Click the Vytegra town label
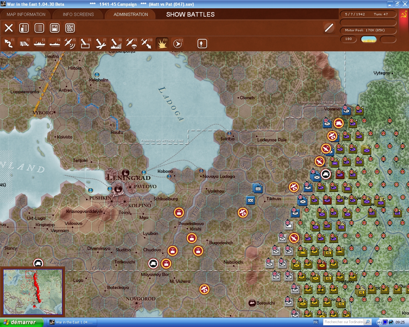409x327 pixels. [x=382, y=73]
